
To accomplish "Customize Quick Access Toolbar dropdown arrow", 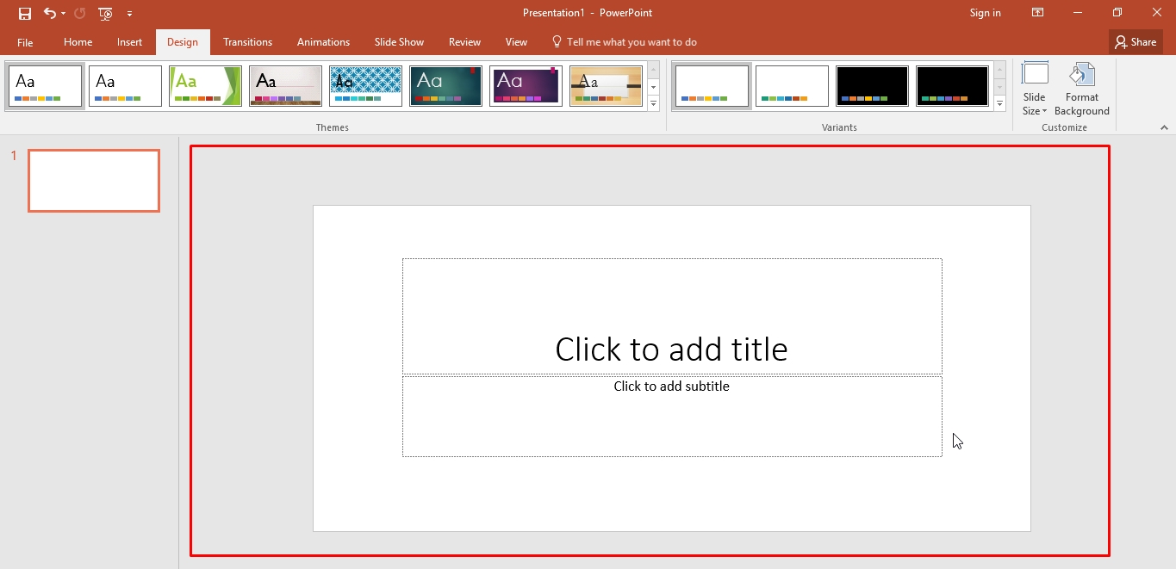I will [x=129, y=14].
